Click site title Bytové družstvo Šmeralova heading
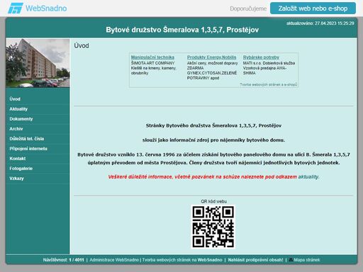 tap(182, 30)
